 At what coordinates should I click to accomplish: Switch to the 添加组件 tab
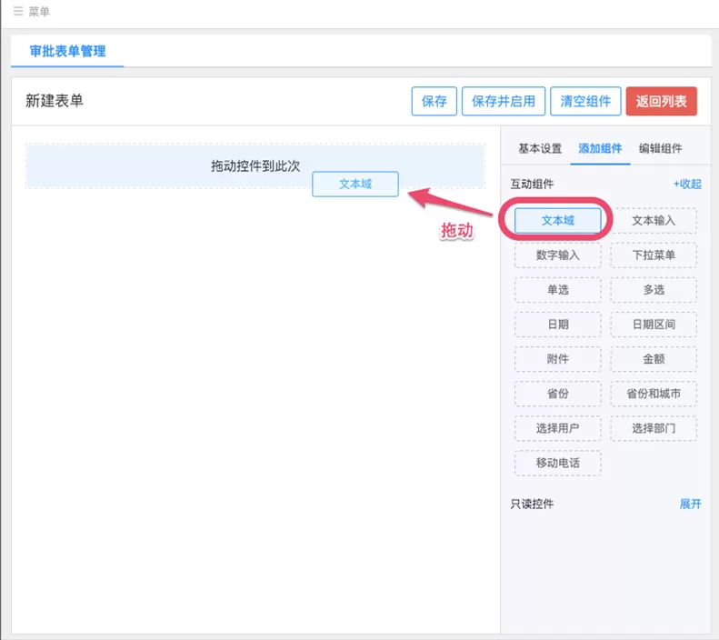click(600, 148)
